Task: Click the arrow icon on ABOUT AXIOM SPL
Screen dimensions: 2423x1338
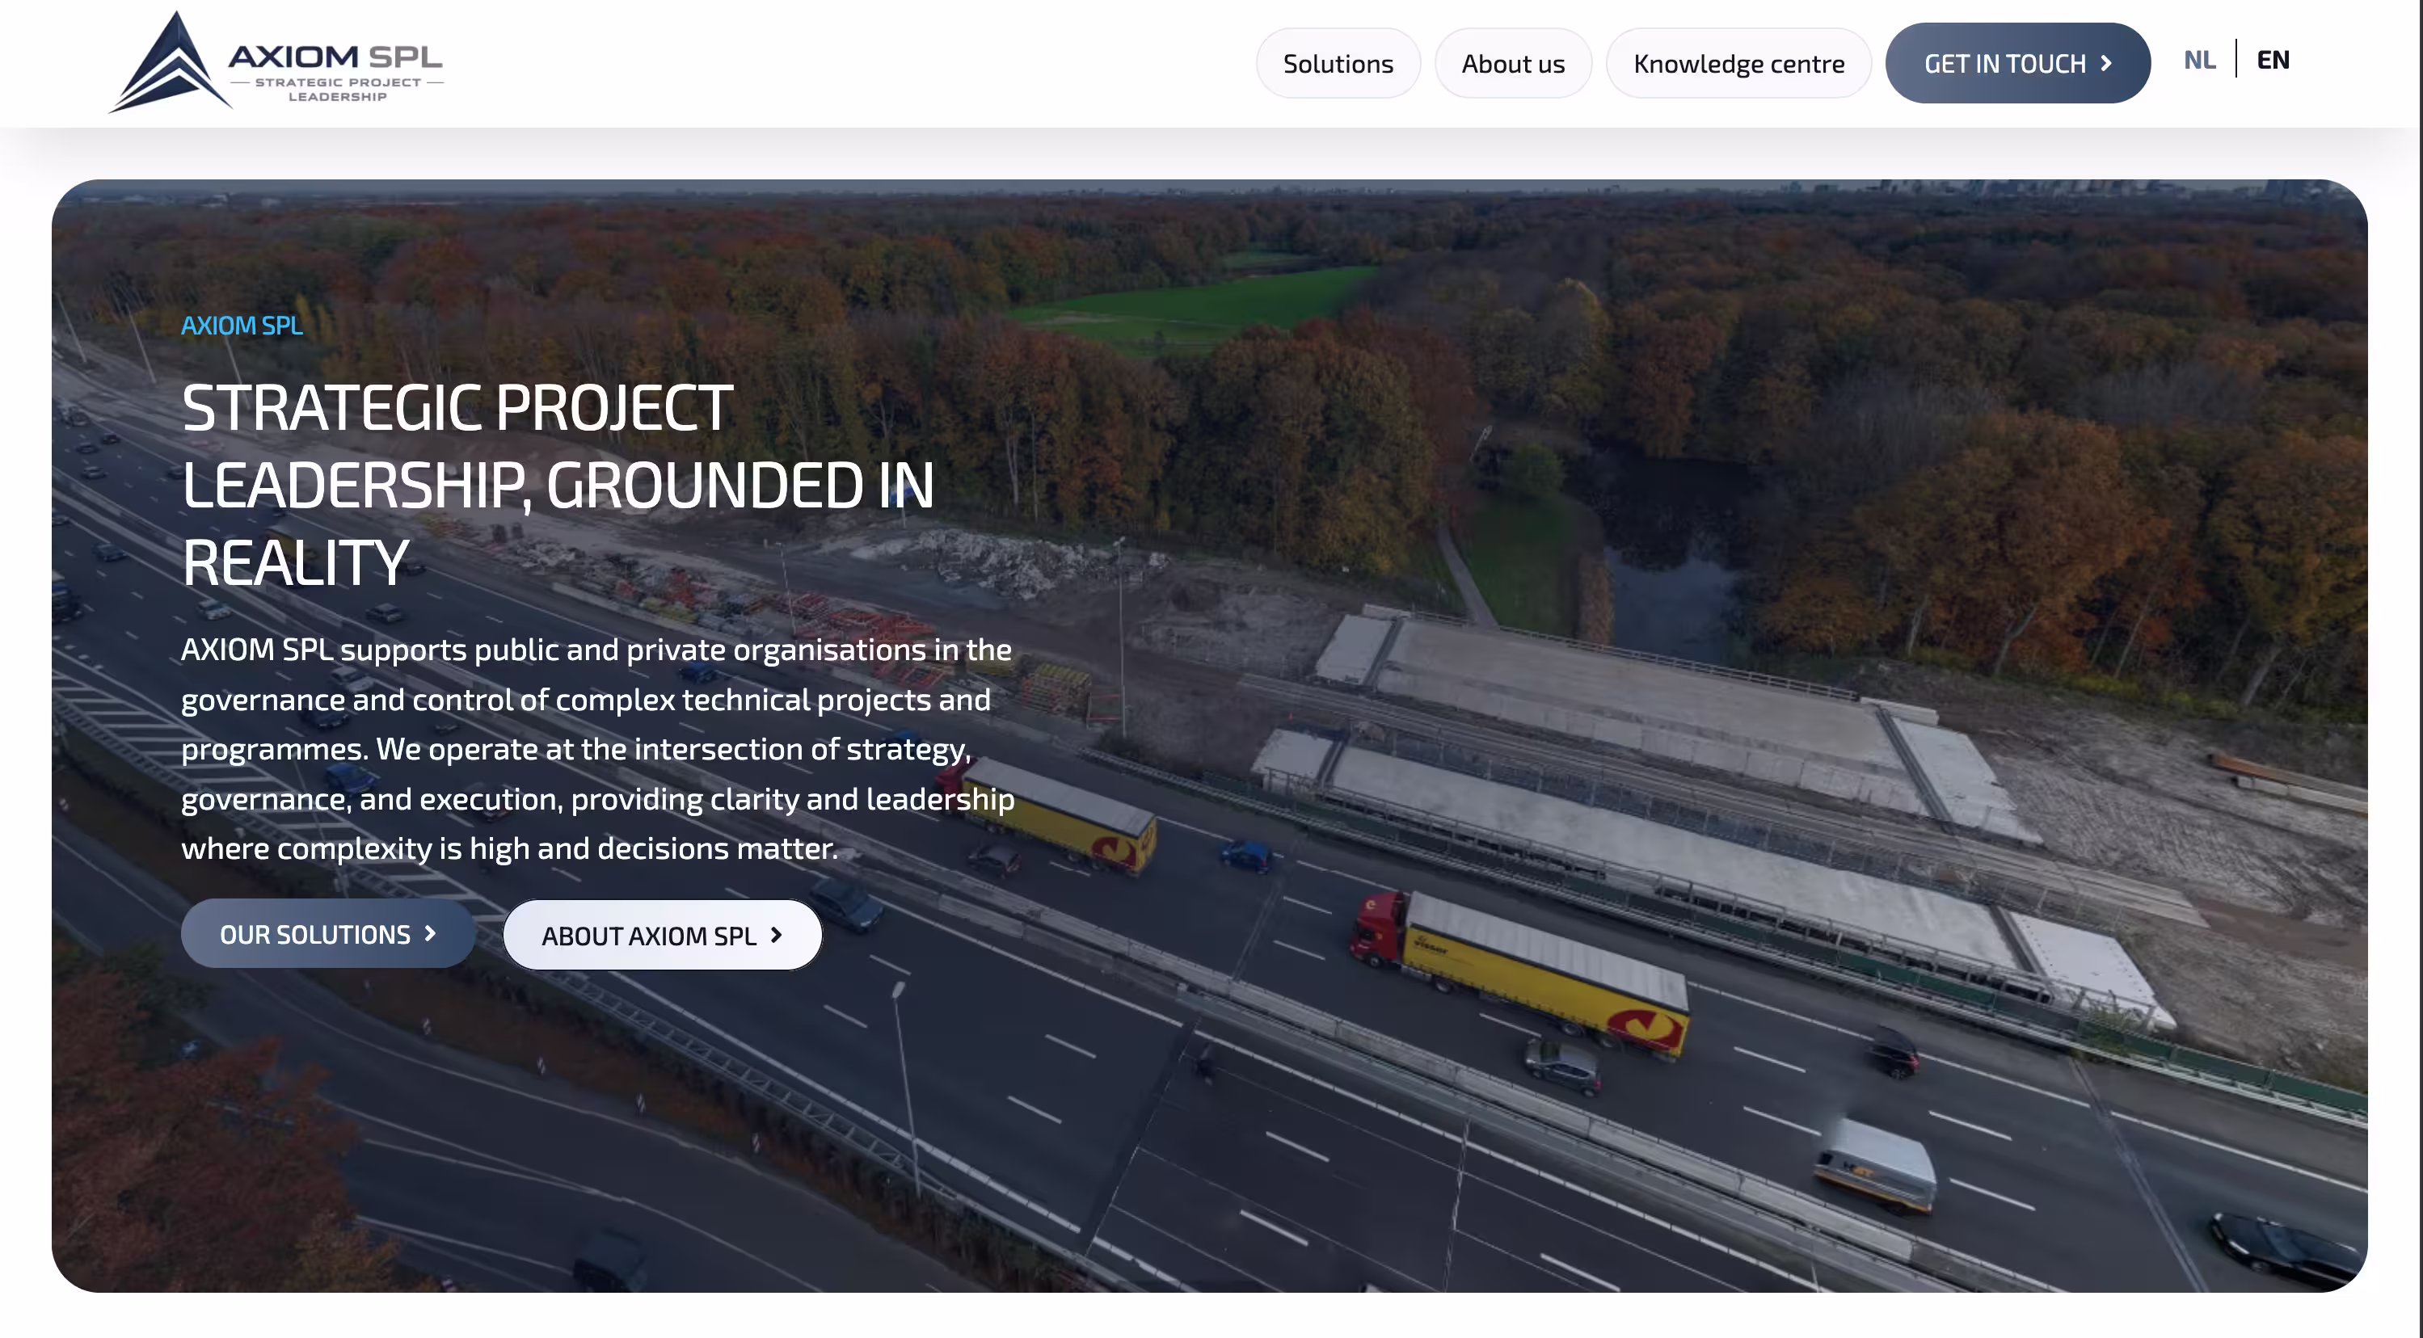Action: (x=776, y=935)
